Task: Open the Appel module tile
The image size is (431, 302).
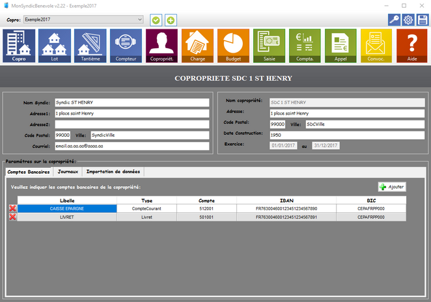Action: click(x=341, y=46)
